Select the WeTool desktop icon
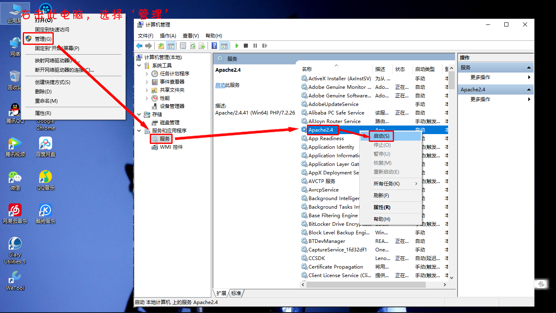 tap(15, 280)
